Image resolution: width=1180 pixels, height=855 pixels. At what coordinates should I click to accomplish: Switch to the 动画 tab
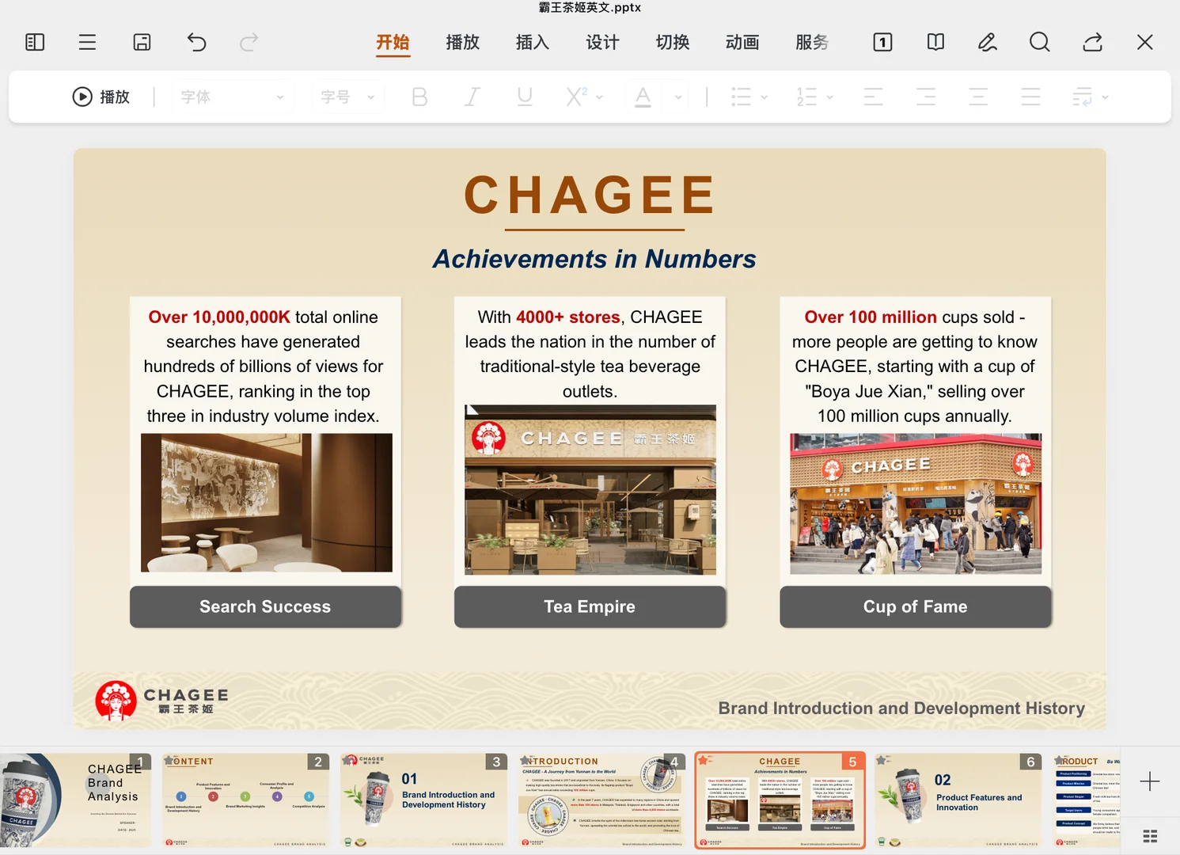click(x=742, y=42)
